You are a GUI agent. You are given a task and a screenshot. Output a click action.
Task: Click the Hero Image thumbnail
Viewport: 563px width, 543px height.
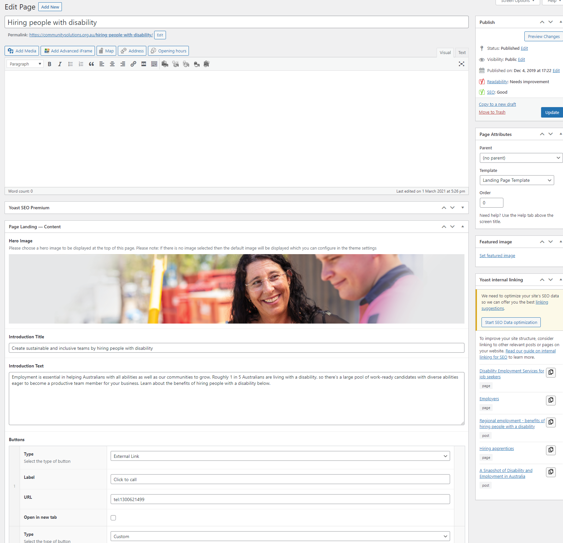237,289
